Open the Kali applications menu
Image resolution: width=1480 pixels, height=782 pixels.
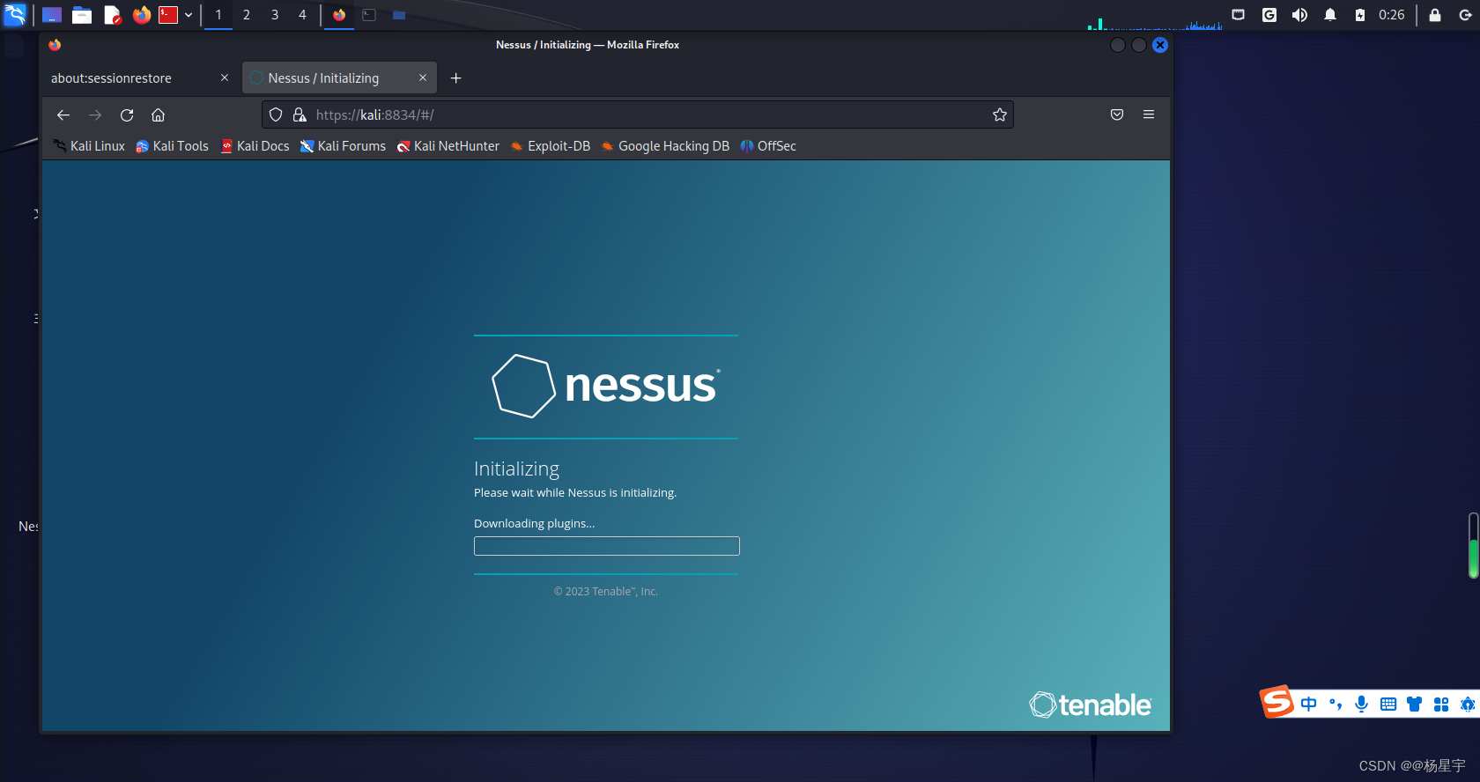click(x=15, y=14)
